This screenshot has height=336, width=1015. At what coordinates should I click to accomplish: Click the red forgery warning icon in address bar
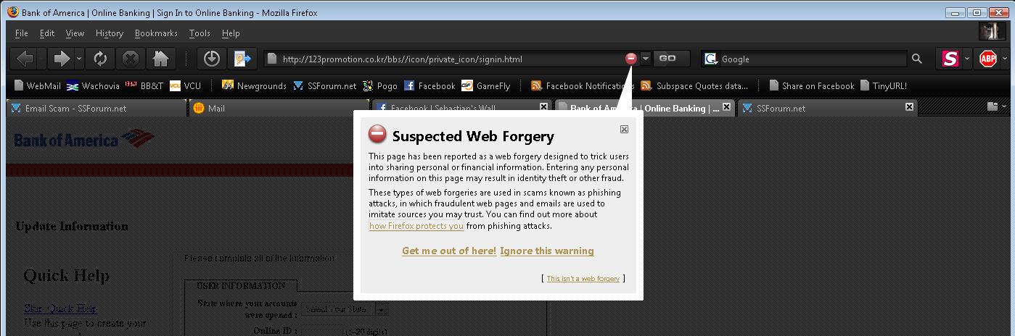[631, 59]
